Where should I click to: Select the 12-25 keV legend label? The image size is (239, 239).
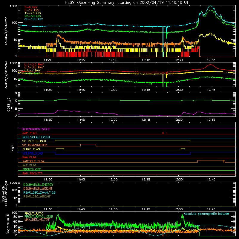point(33,13)
